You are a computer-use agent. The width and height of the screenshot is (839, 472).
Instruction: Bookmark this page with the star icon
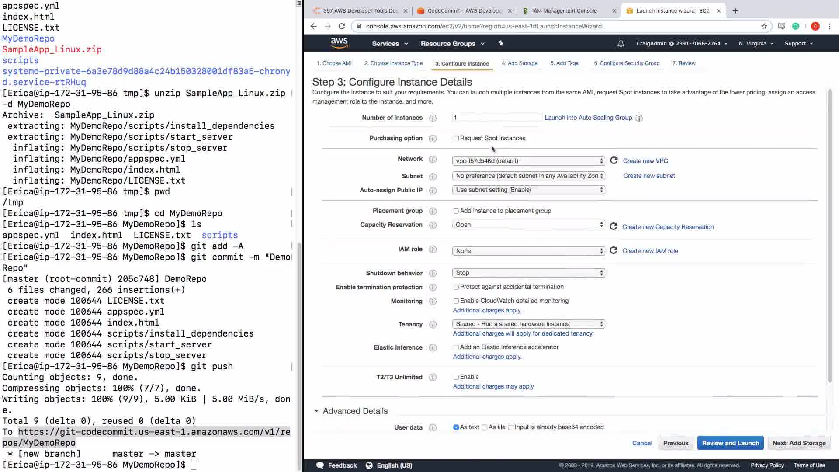pyautogui.click(x=764, y=26)
